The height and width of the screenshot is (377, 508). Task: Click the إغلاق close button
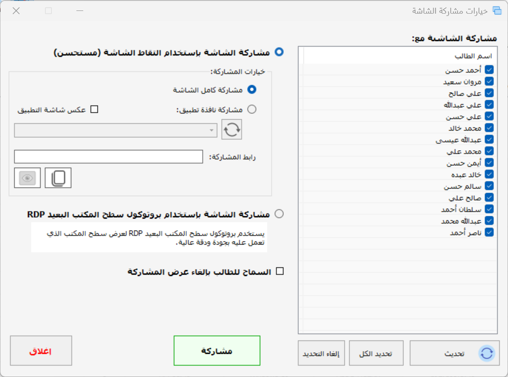[x=41, y=351]
